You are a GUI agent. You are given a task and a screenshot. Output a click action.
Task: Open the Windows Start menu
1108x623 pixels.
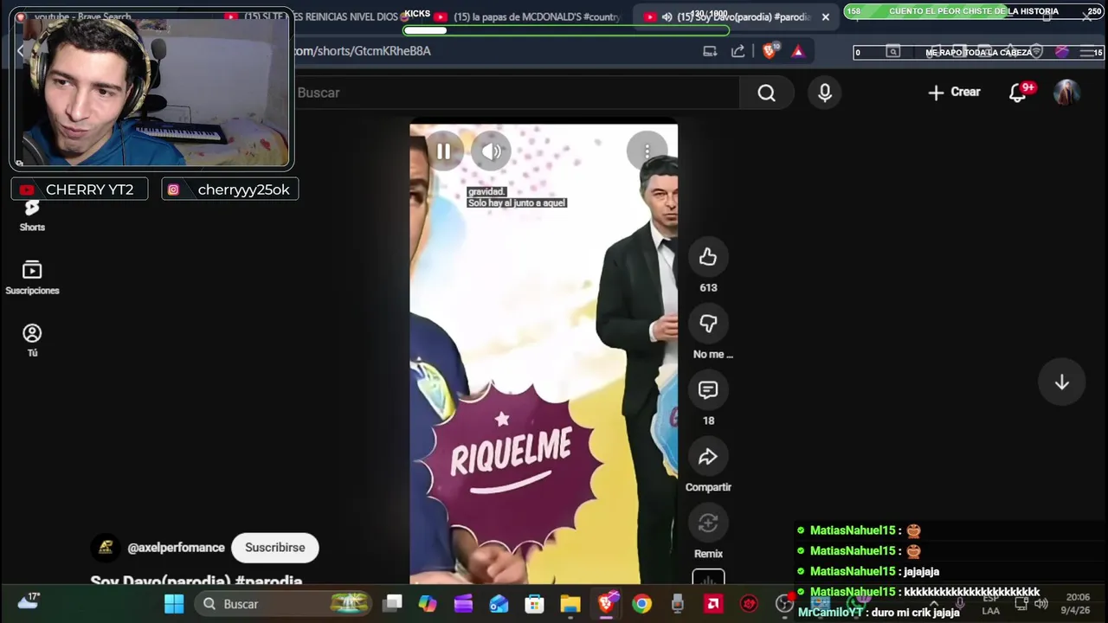point(174,604)
